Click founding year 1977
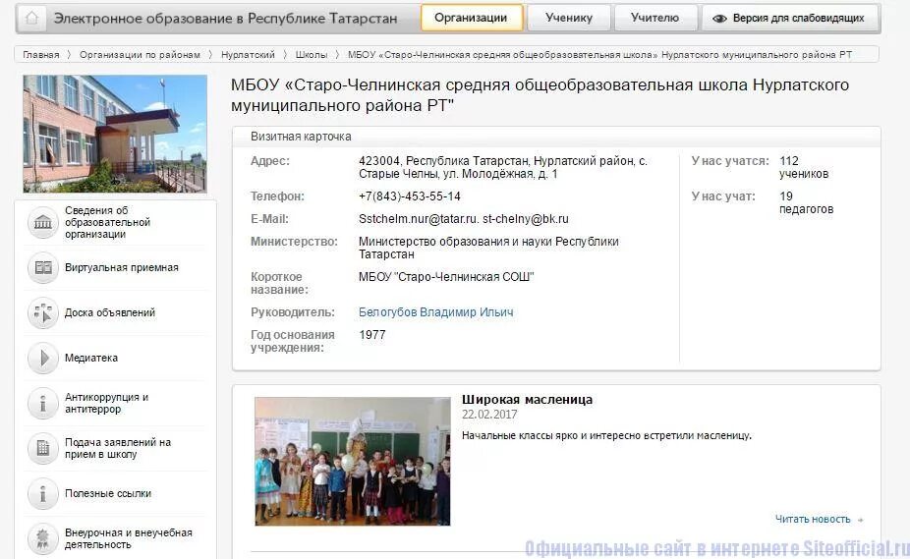This screenshot has width=910, height=559. pyautogui.click(x=372, y=335)
